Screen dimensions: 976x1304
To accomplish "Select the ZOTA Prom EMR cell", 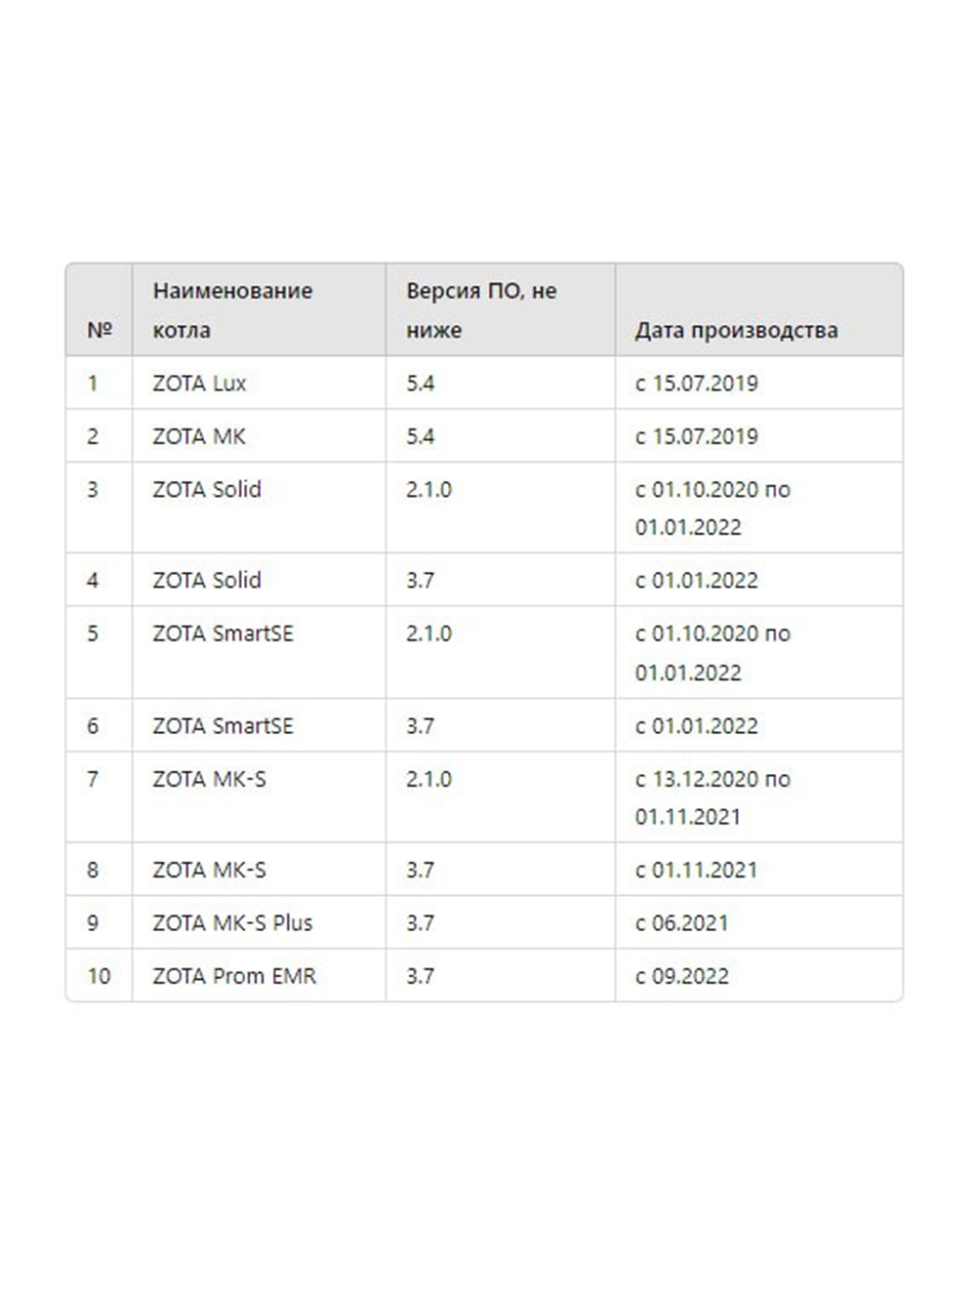I will coord(259,975).
